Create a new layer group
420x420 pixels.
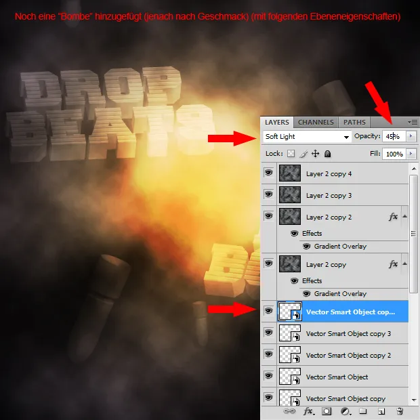(363, 411)
